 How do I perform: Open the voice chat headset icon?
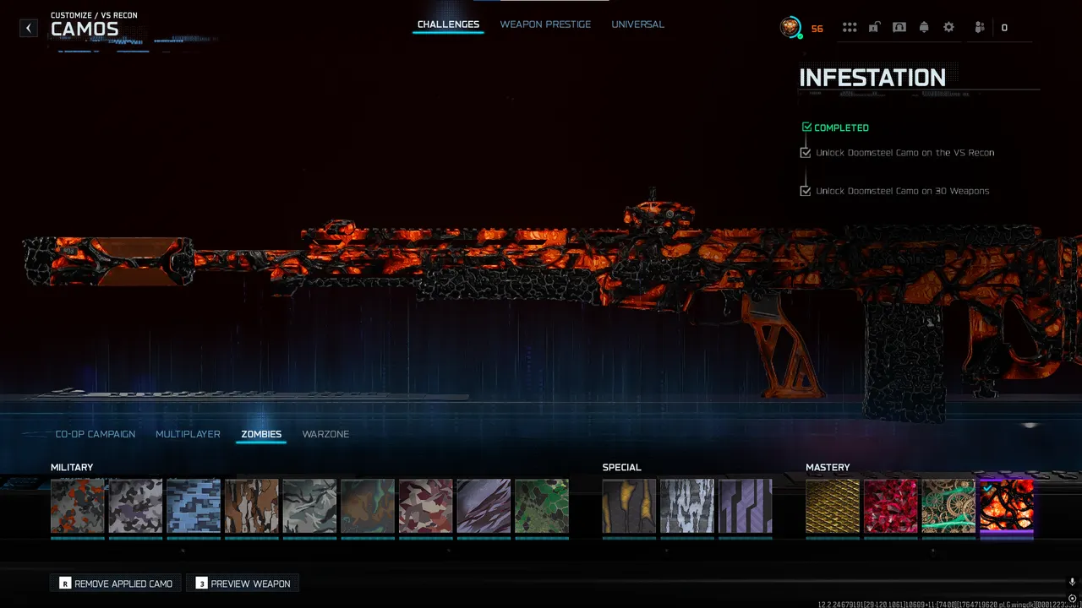click(x=899, y=28)
